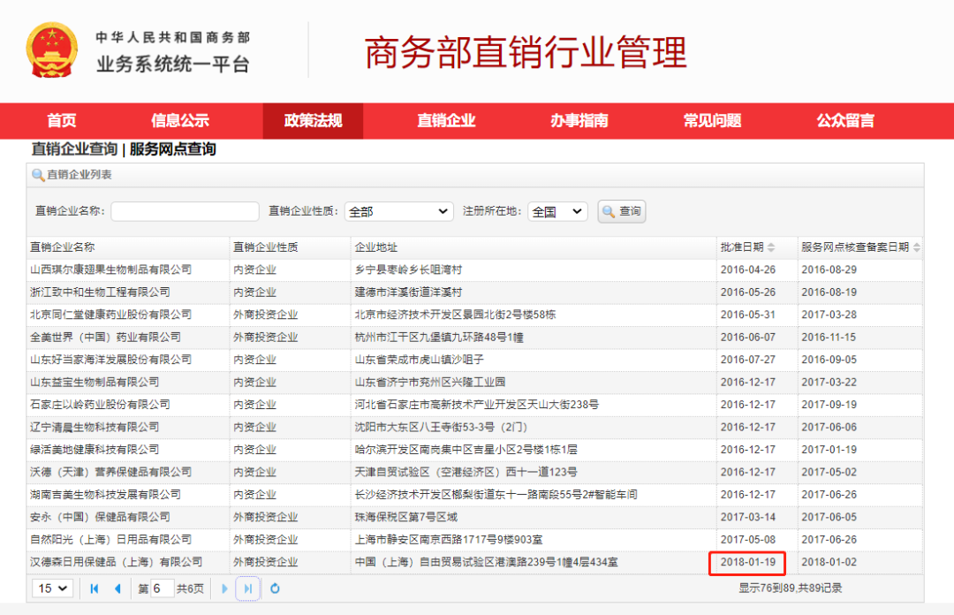Click the magnifier icon beside 直销企业列表
The image size is (954, 615).
click(38, 175)
